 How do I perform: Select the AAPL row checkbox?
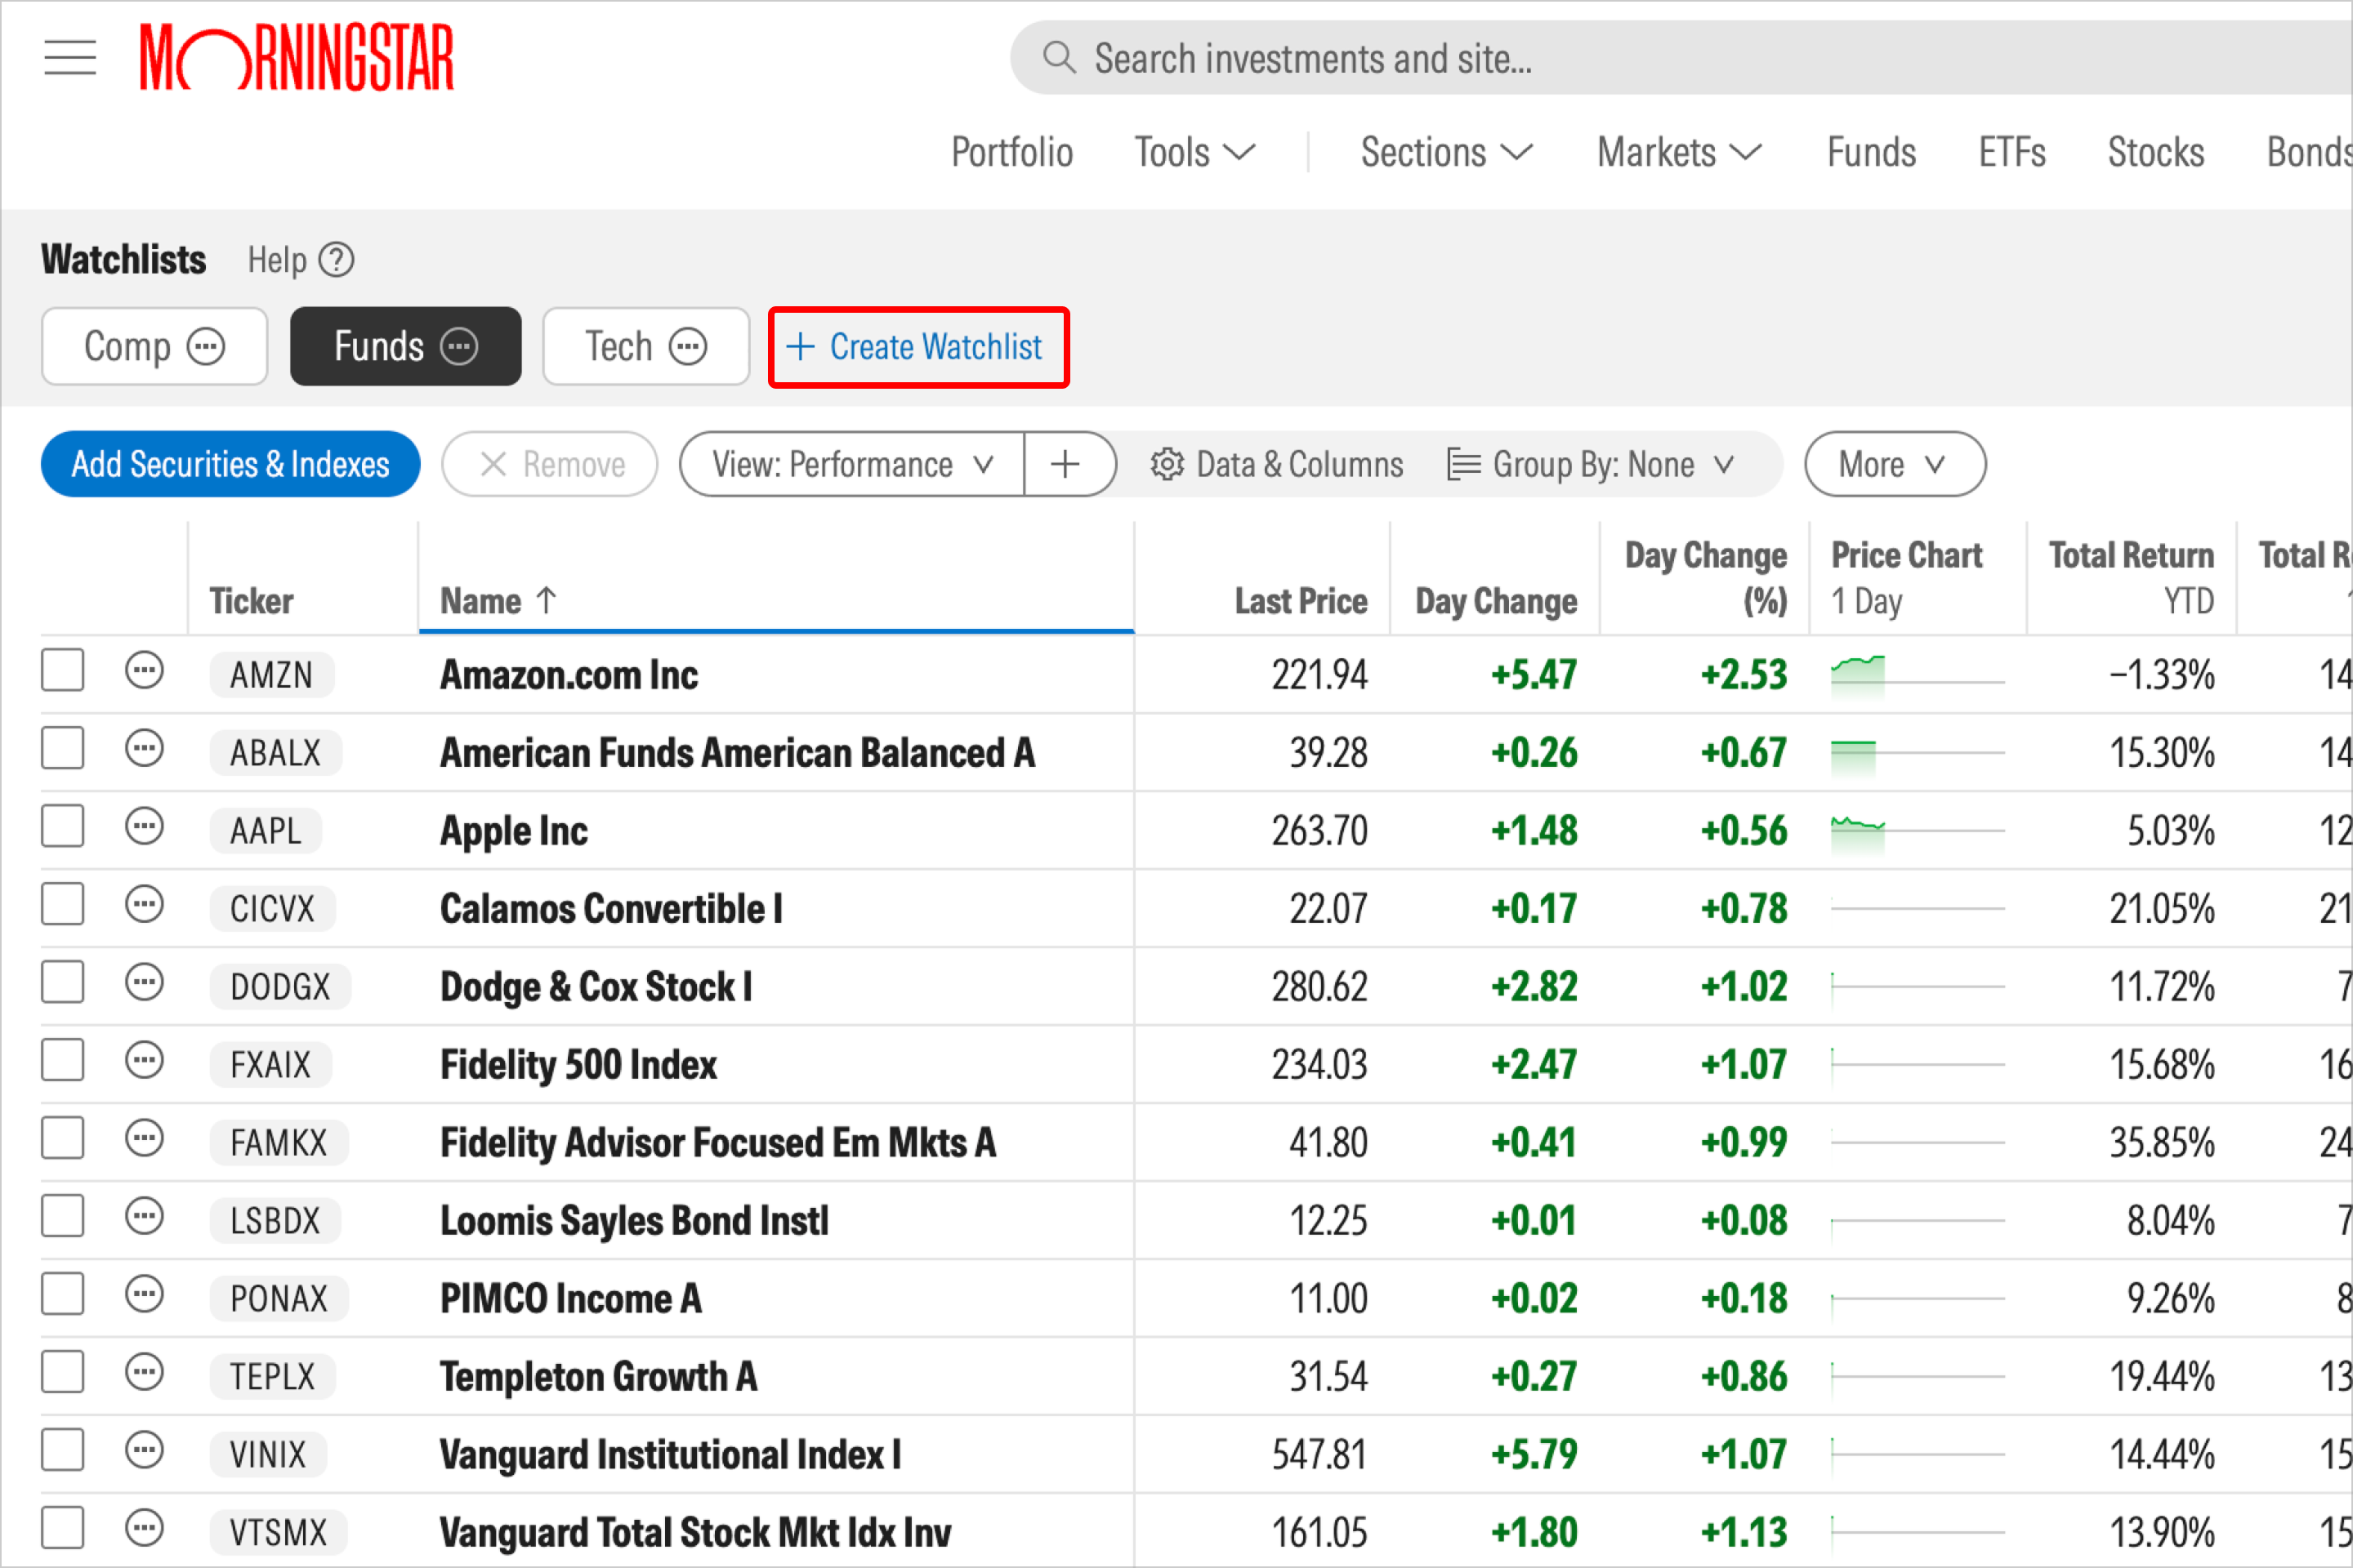pos(62,827)
